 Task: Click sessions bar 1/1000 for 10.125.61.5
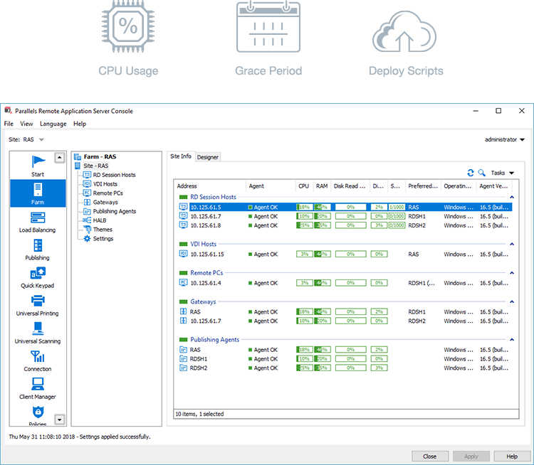[x=397, y=207]
